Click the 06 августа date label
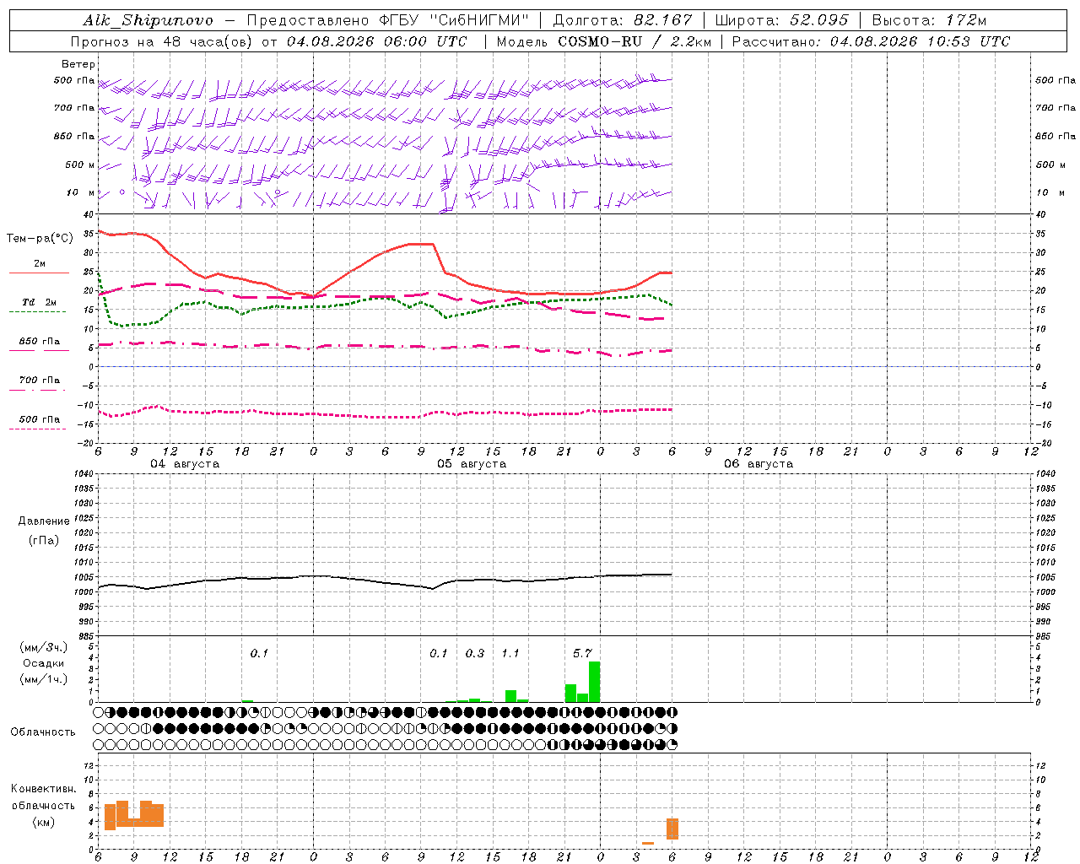The width and height of the screenshot is (1080, 864). 759,463
